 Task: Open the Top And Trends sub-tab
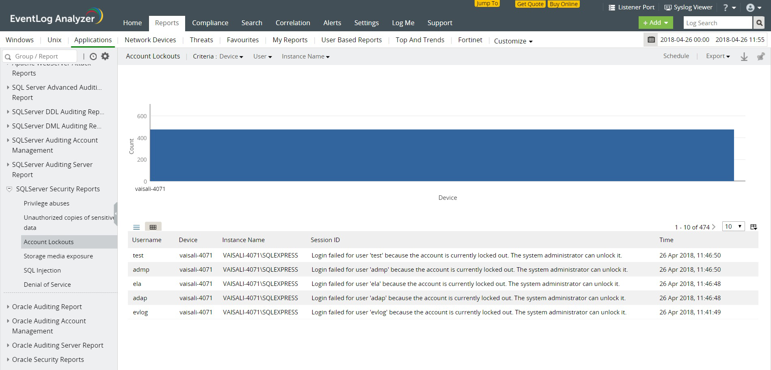click(x=420, y=40)
